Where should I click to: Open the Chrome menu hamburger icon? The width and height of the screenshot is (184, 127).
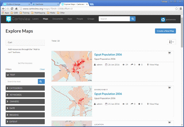[x=181, y=9]
